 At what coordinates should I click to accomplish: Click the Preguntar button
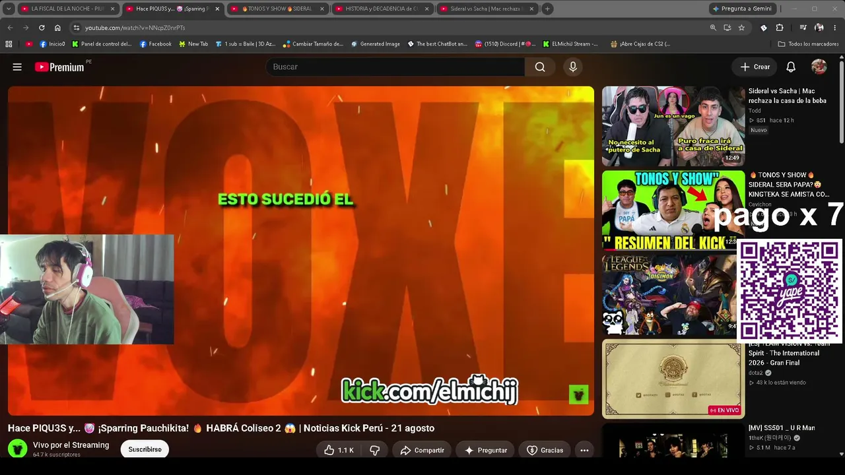coord(486,450)
